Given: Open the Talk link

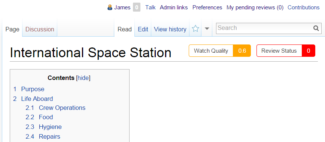Looking at the screenshot, I should [150, 7].
